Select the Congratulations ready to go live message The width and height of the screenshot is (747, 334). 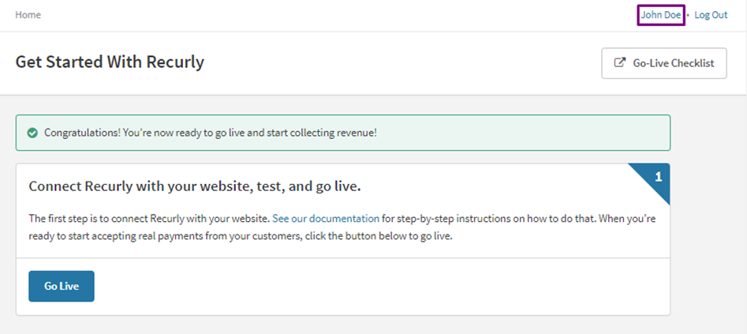tap(211, 133)
